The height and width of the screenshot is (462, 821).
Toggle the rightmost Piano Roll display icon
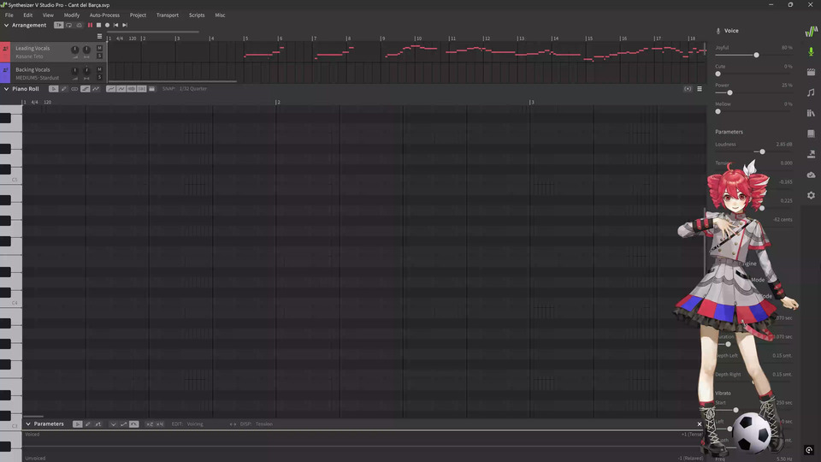coord(152,89)
